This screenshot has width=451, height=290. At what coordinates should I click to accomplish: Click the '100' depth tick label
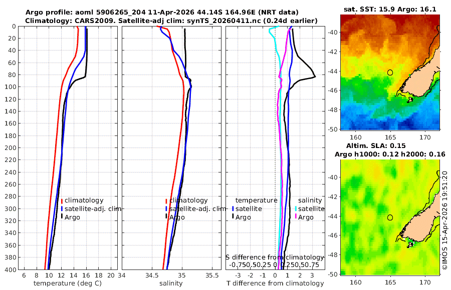[10, 87]
